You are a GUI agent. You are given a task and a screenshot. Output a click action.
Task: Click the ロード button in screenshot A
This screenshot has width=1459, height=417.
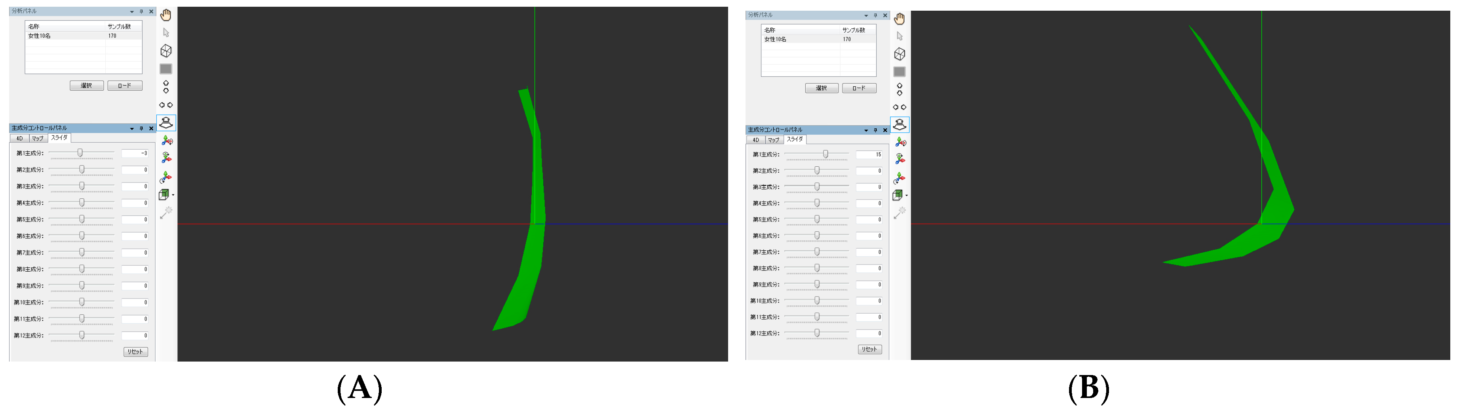(x=125, y=86)
